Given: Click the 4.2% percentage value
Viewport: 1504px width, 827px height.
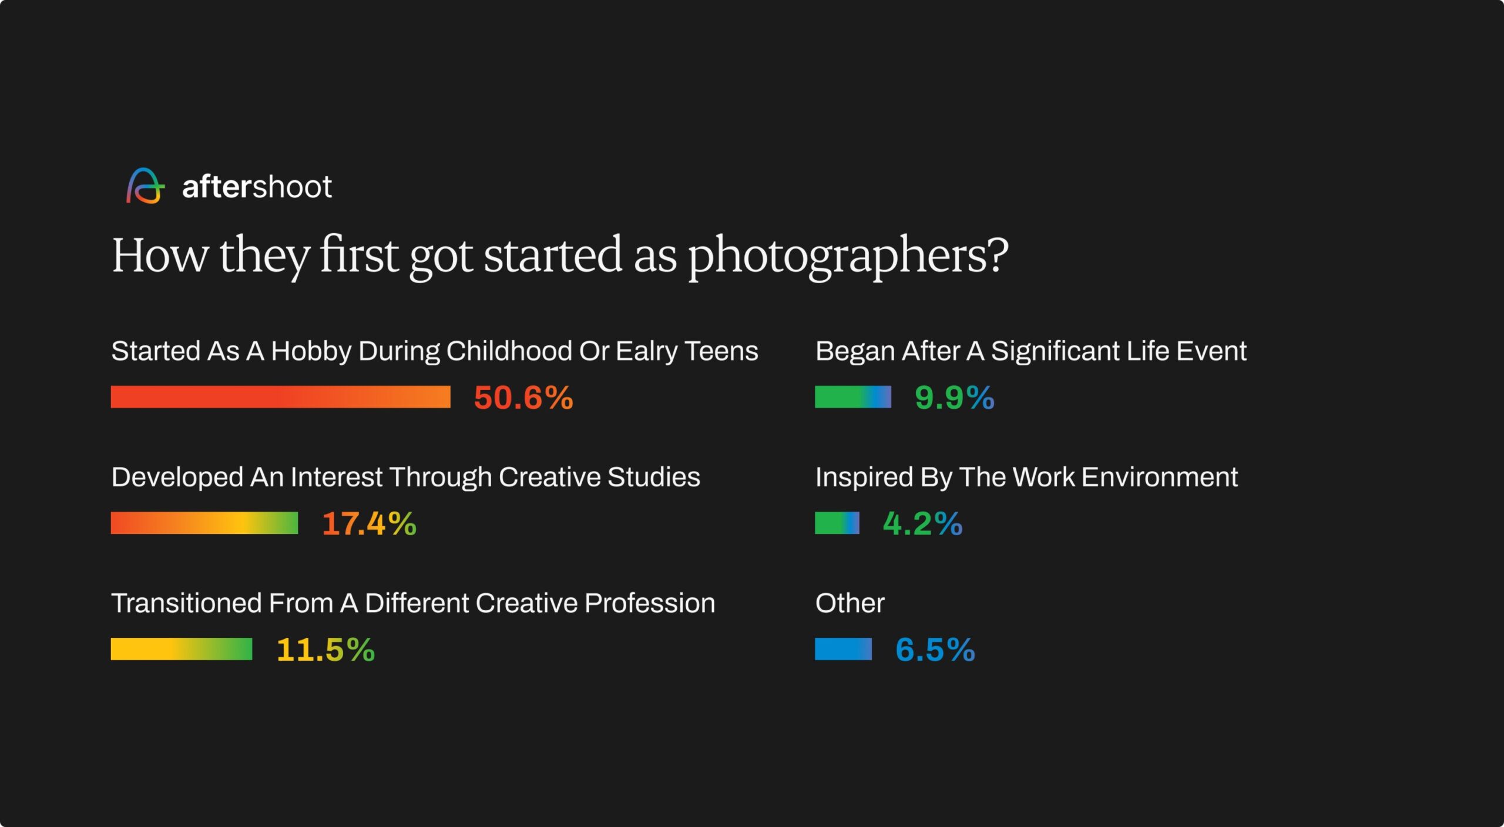Looking at the screenshot, I should 922,524.
